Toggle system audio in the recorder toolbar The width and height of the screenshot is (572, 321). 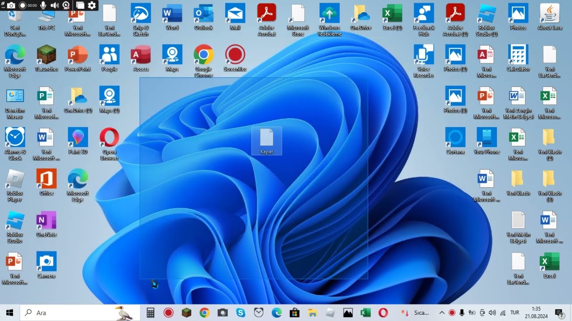55,5
